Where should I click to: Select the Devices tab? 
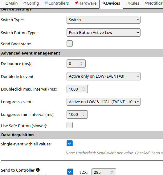pos(111,4)
